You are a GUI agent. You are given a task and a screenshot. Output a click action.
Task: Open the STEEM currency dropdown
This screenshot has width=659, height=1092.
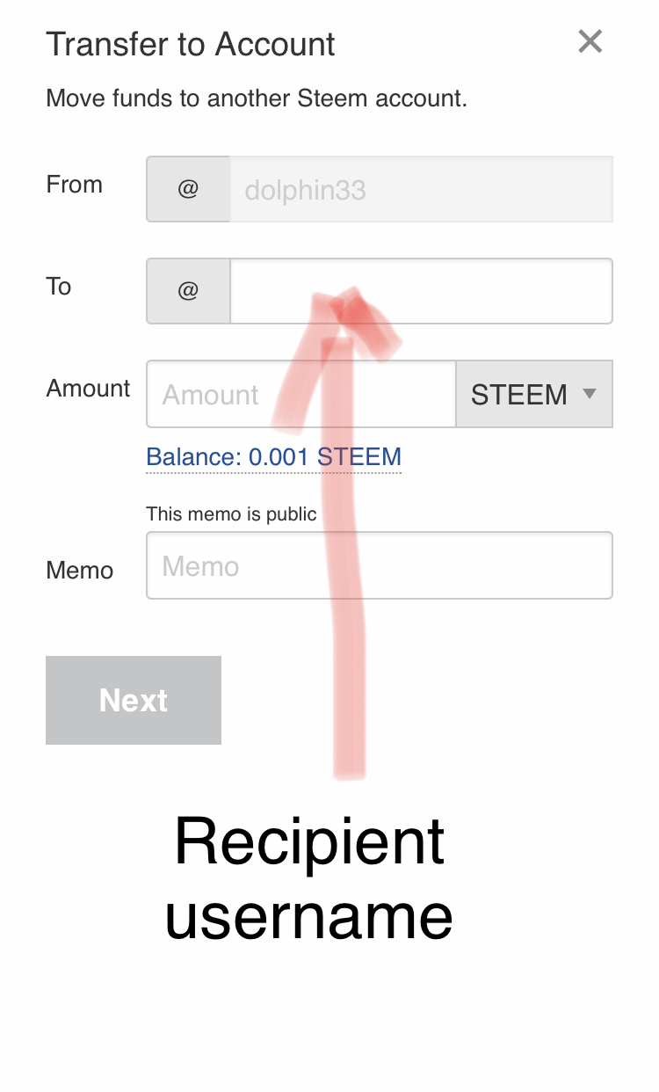[532, 394]
